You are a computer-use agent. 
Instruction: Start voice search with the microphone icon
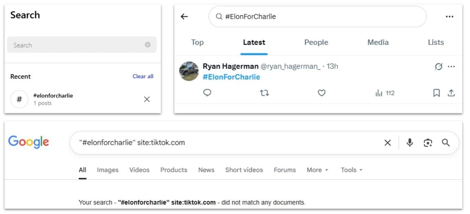click(410, 143)
